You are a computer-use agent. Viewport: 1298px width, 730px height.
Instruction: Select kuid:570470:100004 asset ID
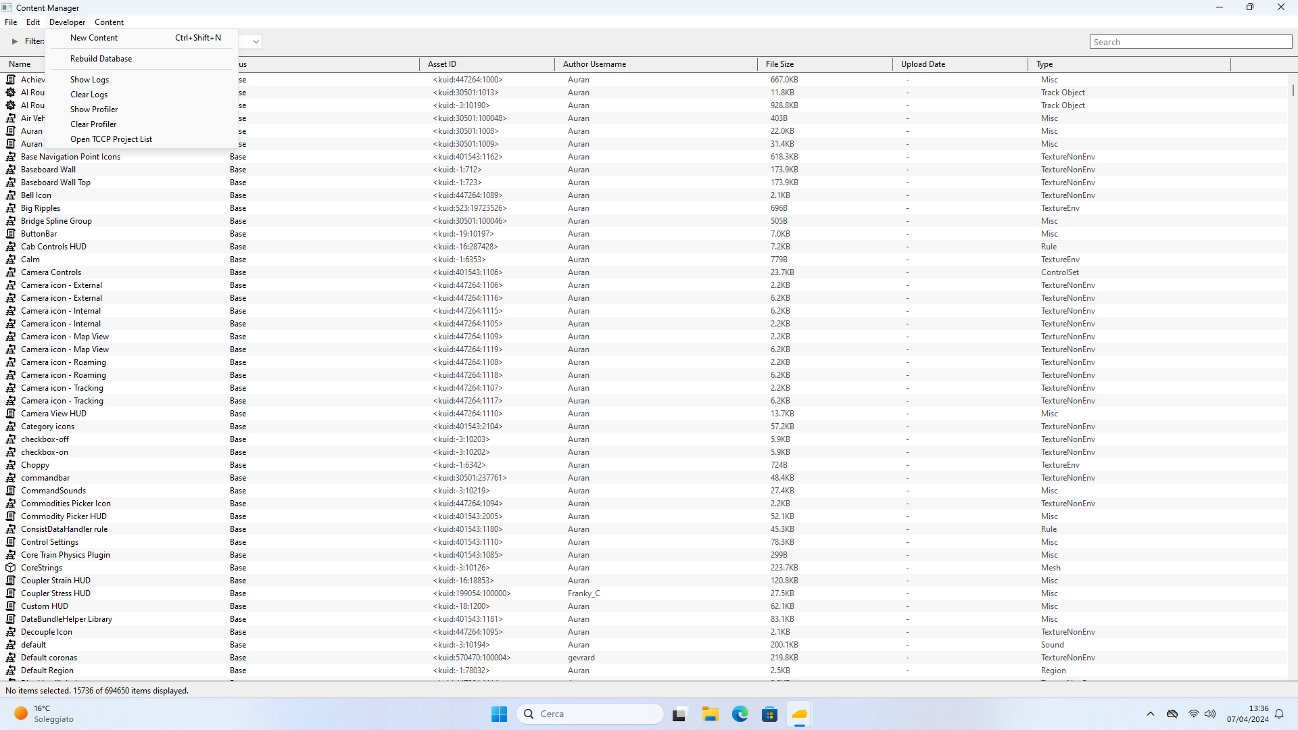[x=472, y=658]
